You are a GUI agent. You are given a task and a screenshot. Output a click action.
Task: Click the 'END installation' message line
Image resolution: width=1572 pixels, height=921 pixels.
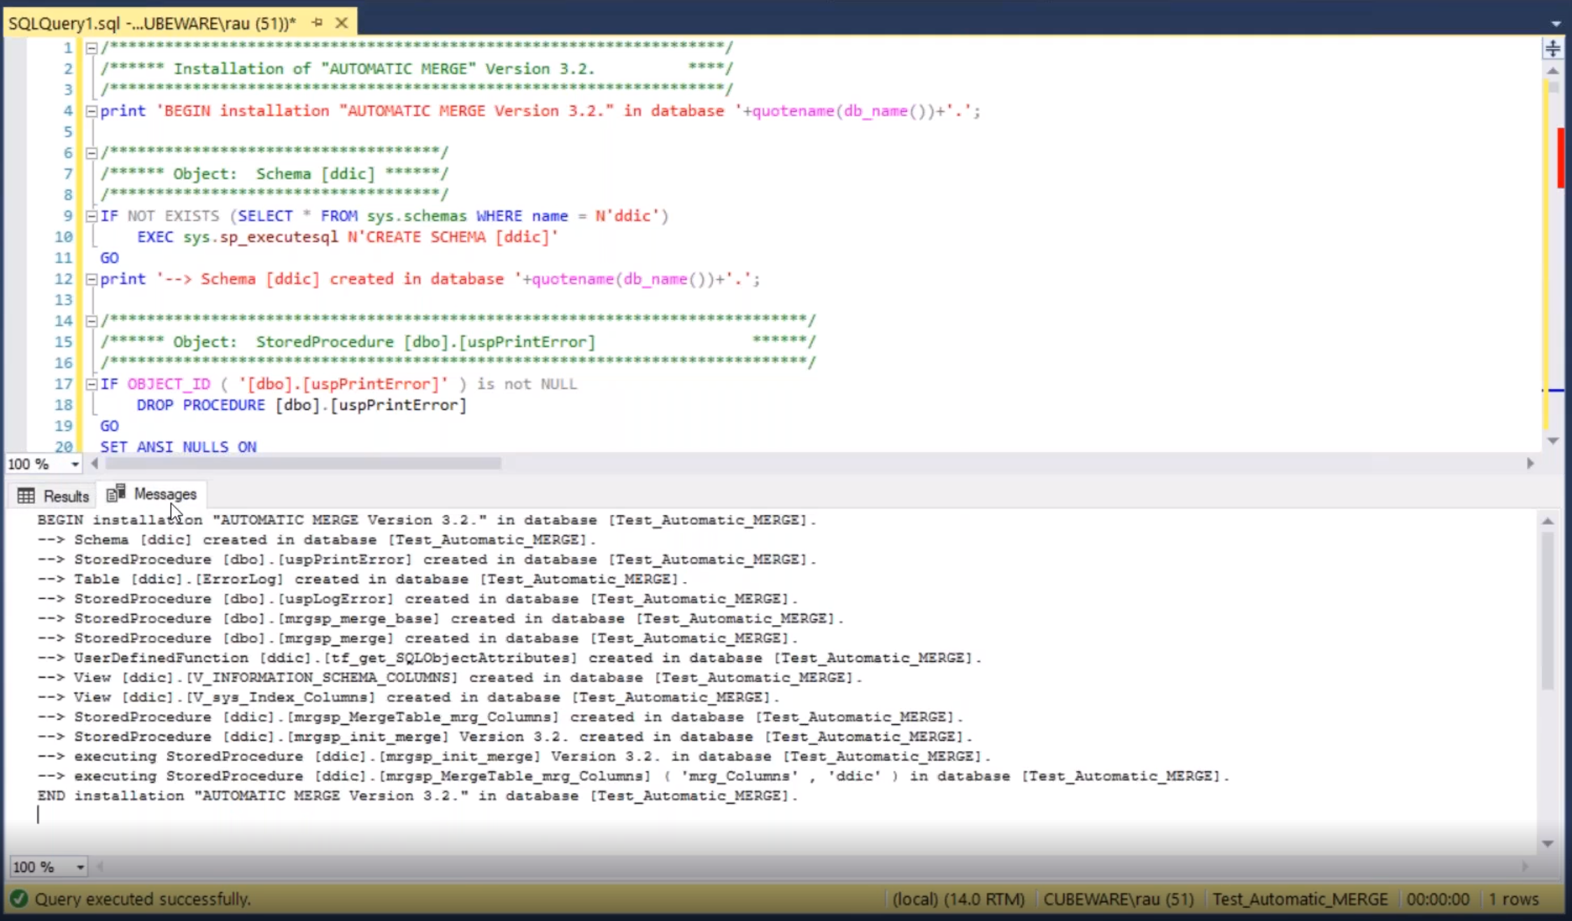pyautogui.click(x=418, y=796)
